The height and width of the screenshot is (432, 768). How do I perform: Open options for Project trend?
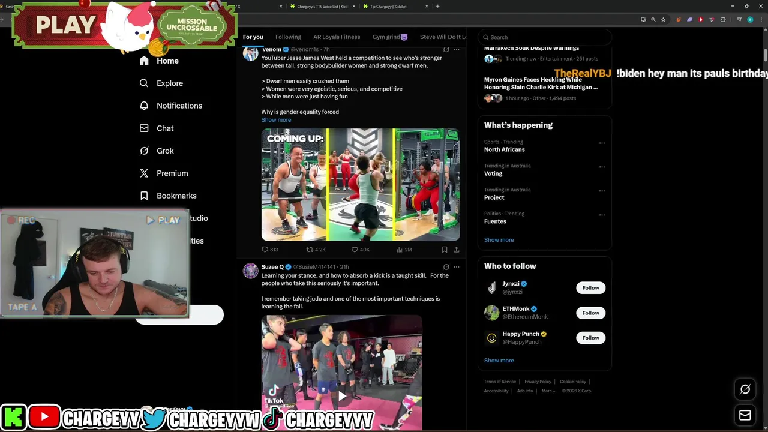point(602,191)
